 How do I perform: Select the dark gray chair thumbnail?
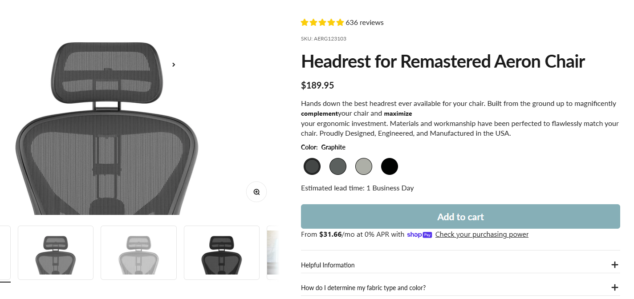(56, 253)
